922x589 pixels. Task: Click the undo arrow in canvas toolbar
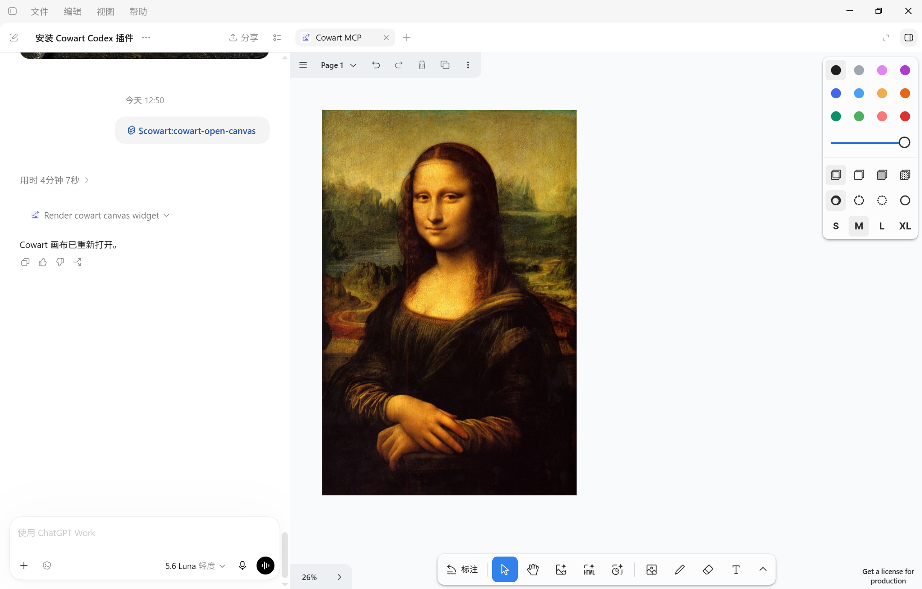[376, 65]
